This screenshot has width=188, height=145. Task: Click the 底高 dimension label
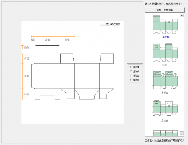[x=27, y=94]
